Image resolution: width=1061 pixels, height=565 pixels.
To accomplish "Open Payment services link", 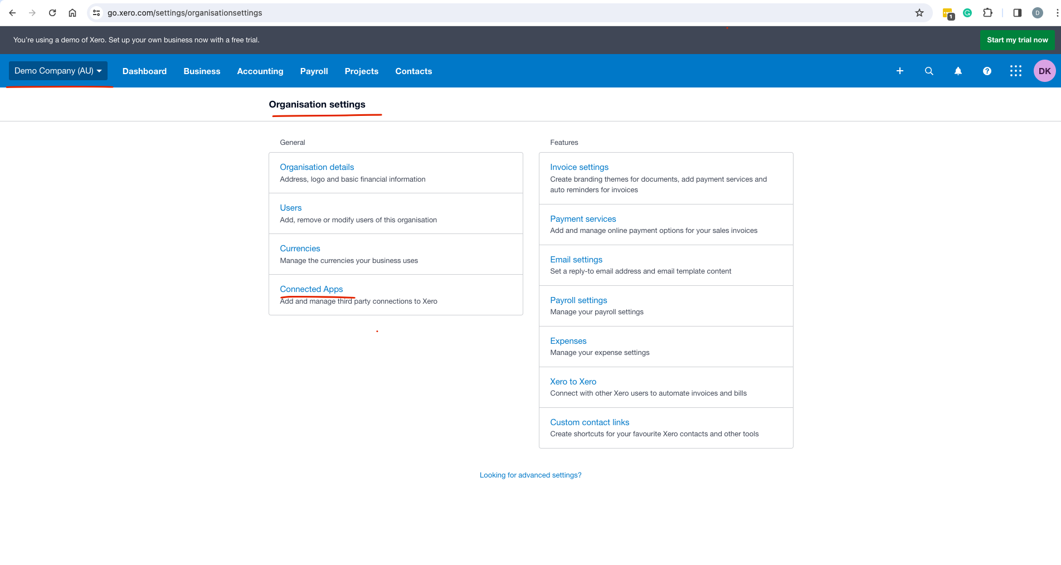I will 583,219.
